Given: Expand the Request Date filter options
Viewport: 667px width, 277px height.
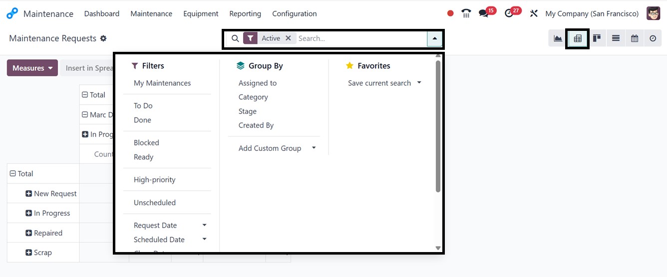Looking at the screenshot, I should pyautogui.click(x=204, y=226).
